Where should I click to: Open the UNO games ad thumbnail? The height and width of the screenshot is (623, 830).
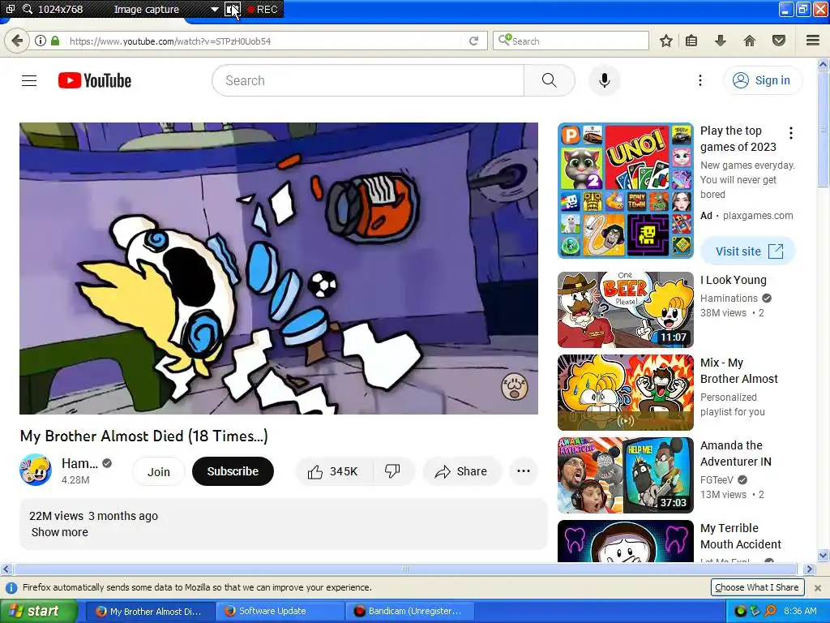pyautogui.click(x=626, y=191)
